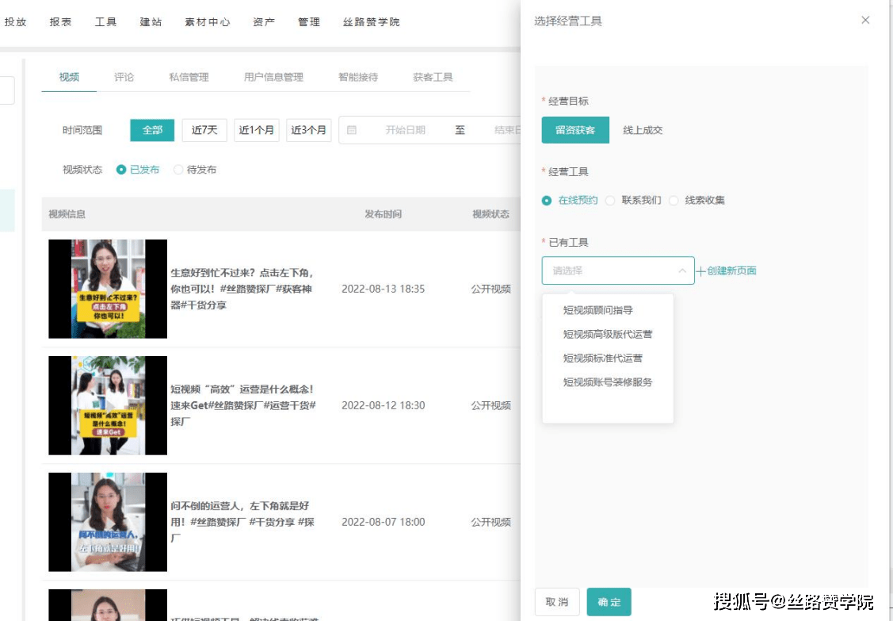Switch to the 评论 tab
The width and height of the screenshot is (893, 621).
[124, 77]
